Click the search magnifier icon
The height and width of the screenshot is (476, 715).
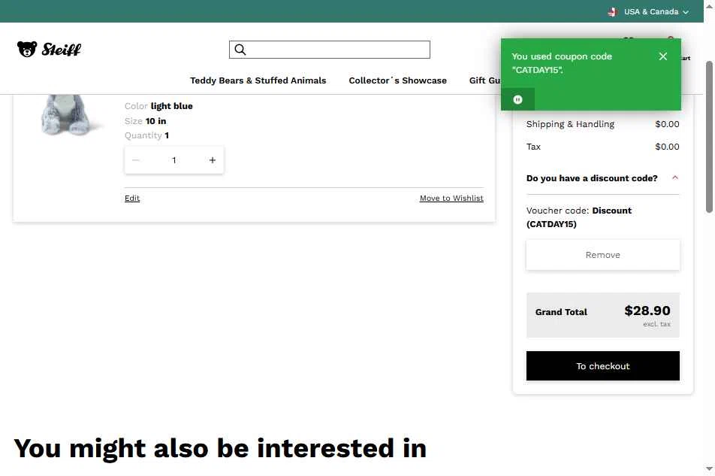point(240,50)
